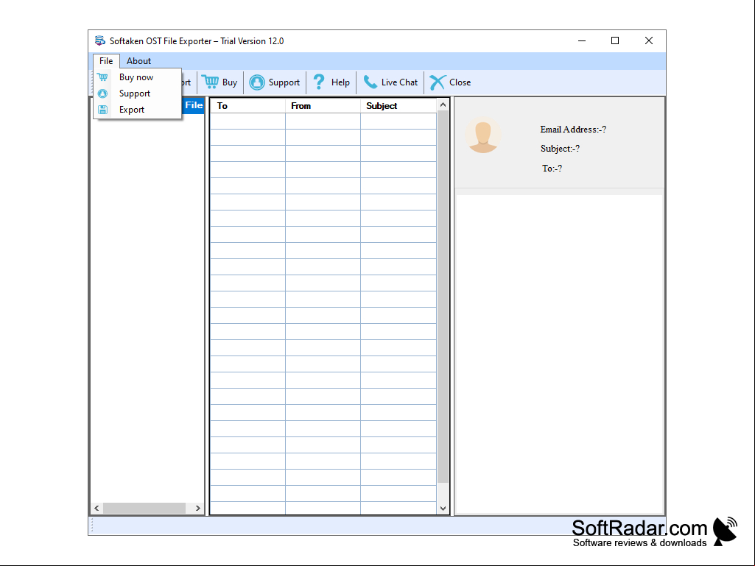755x566 pixels.
Task: Sort by the To column header
Action: (248, 106)
